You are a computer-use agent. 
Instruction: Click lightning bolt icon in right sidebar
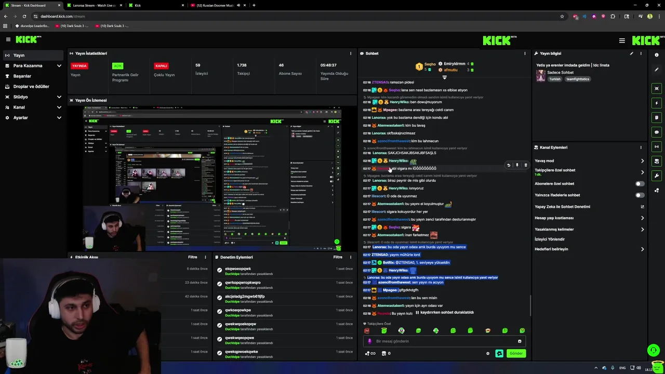pyautogui.click(x=657, y=103)
